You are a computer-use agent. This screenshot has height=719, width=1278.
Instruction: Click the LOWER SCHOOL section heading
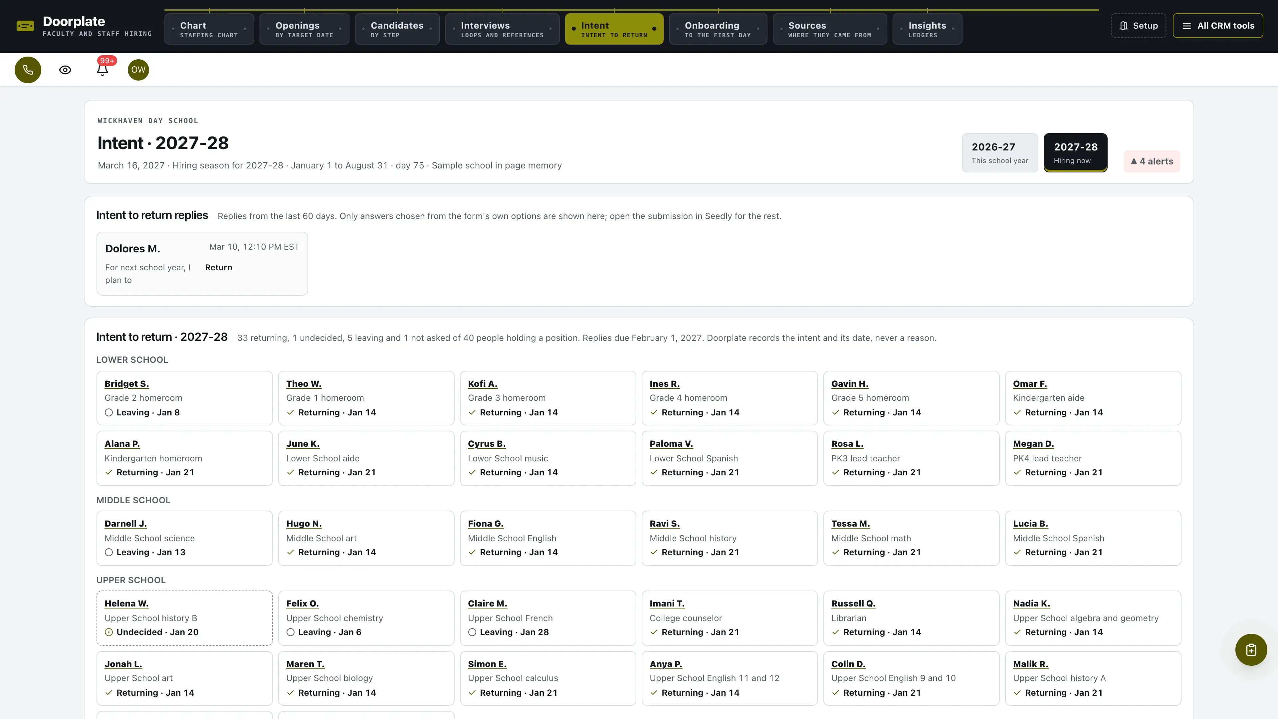click(132, 360)
